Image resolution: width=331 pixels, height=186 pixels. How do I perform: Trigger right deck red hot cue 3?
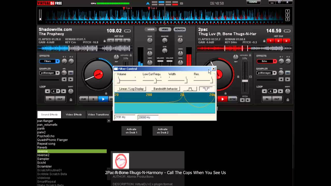(x=286, y=41)
